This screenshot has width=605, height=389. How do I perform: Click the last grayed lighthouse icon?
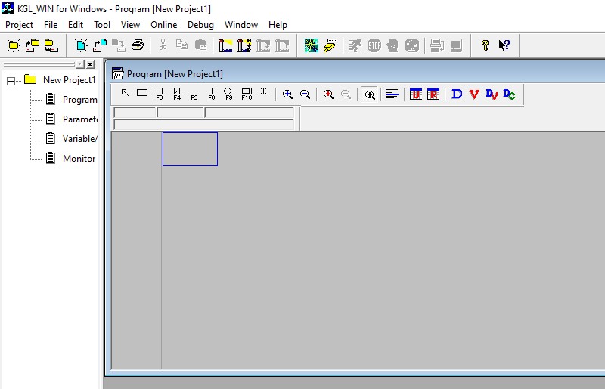pyautogui.click(x=282, y=45)
